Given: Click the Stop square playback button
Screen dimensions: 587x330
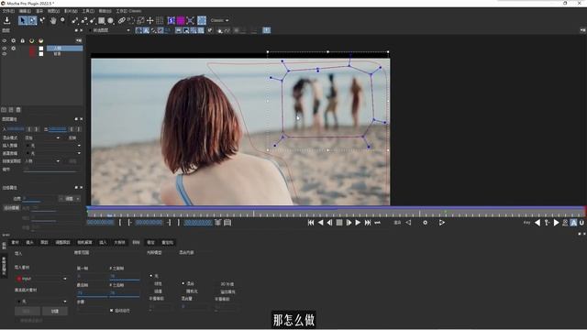Looking at the screenshot, I should (339, 223).
